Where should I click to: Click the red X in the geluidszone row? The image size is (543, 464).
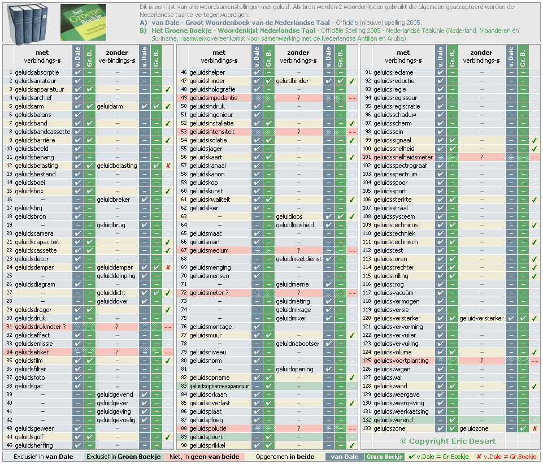tap(535, 428)
